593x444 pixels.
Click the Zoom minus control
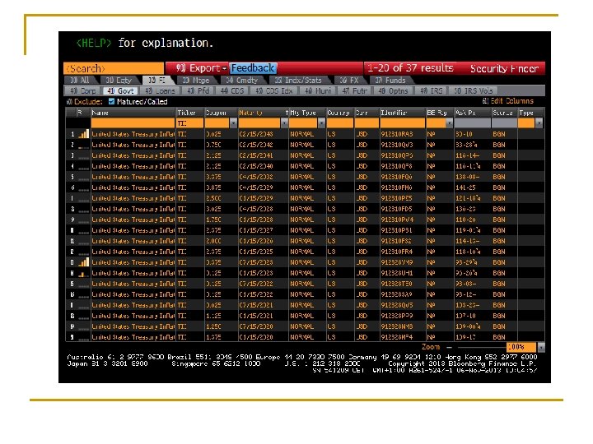point(450,347)
